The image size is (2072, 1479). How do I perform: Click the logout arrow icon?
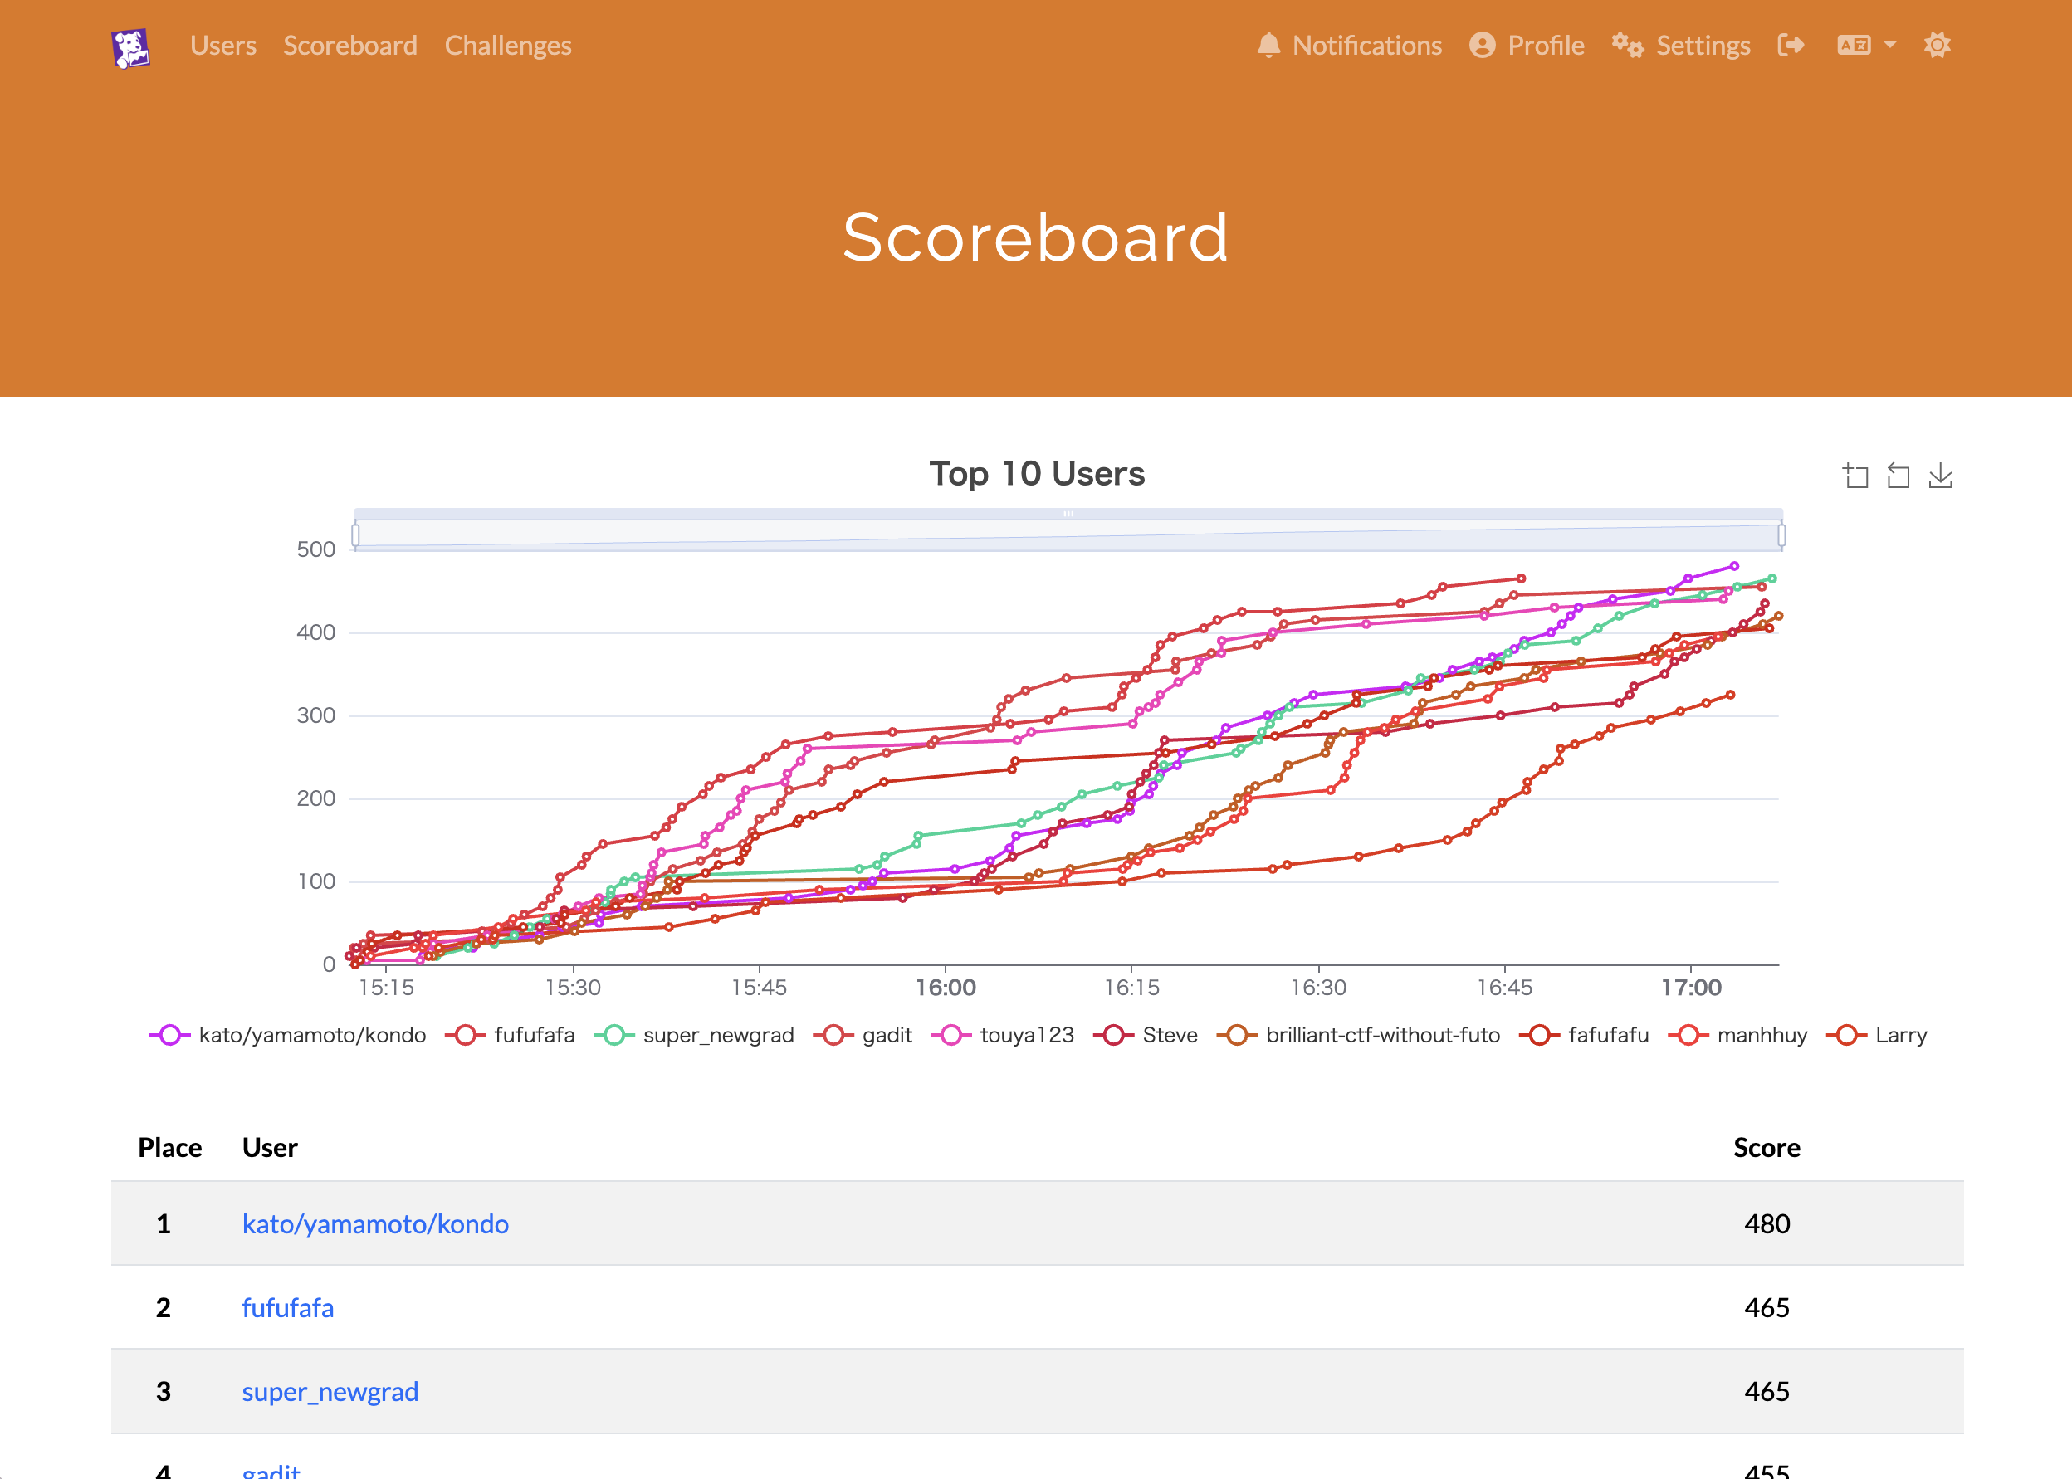1791,46
